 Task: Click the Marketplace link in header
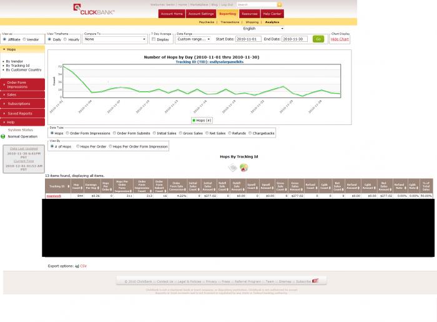(x=199, y=4)
